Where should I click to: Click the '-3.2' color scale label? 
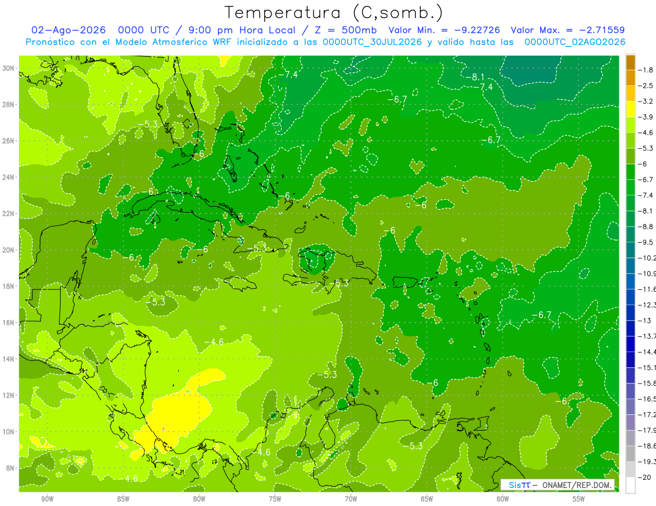pos(646,102)
